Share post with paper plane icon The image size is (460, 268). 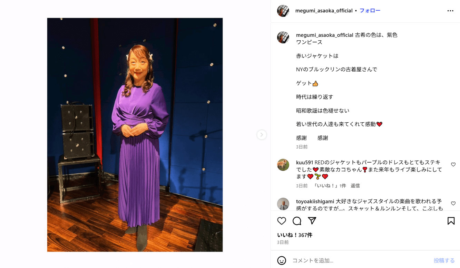pyautogui.click(x=312, y=221)
